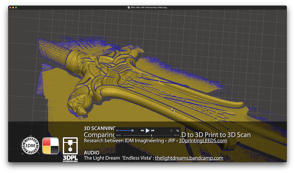Screen dimensions: 295x173
Task: Toggle the remaining time 01:14 display
Action: pos(176,136)
